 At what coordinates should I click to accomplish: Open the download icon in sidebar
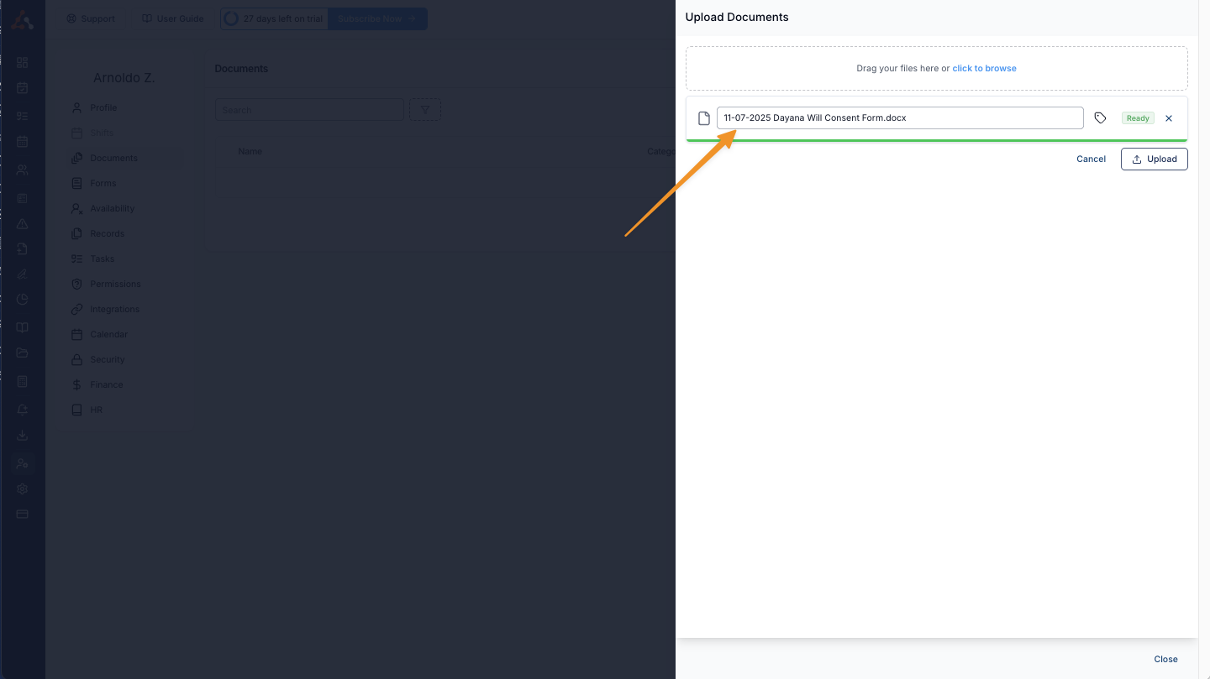(x=23, y=435)
